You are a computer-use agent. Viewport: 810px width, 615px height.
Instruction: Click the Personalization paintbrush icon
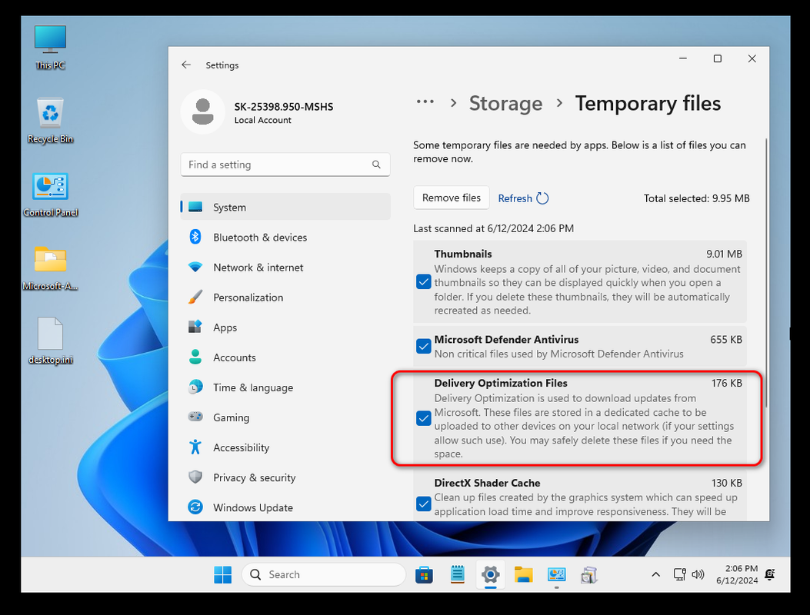(x=195, y=297)
